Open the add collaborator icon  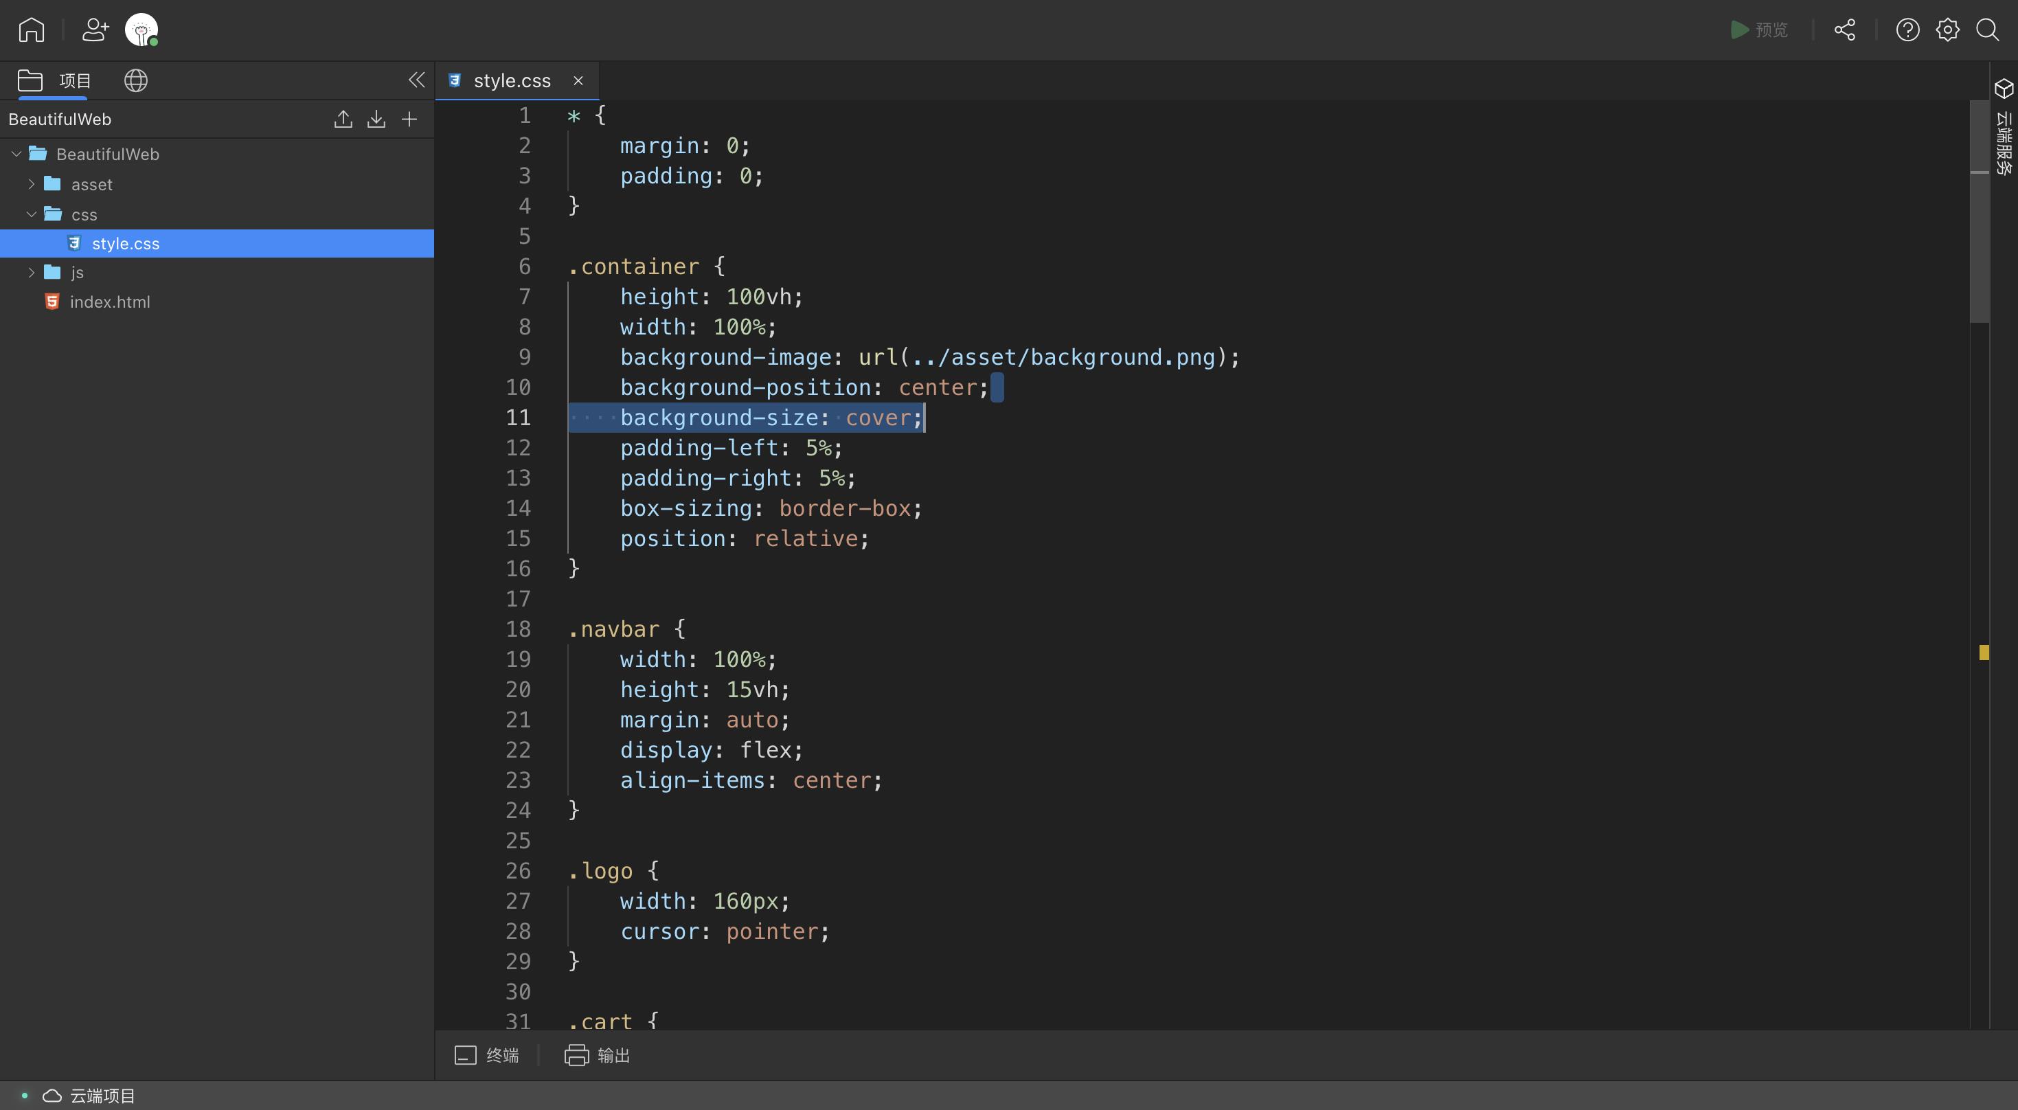tap(95, 30)
